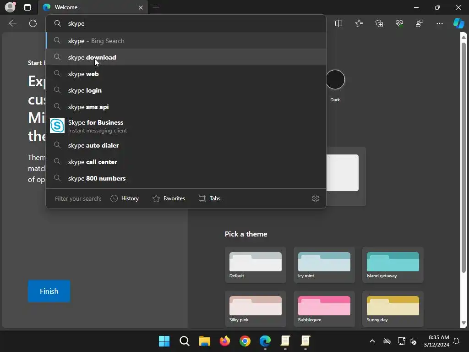
Task: Choose 'skype download' suggestion
Action: pos(186,57)
